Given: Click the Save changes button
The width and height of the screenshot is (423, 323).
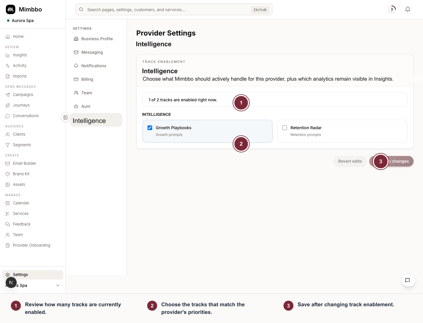Looking at the screenshot, I should (391, 161).
